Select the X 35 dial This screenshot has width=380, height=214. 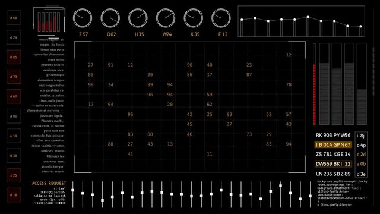tap(194, 18)
